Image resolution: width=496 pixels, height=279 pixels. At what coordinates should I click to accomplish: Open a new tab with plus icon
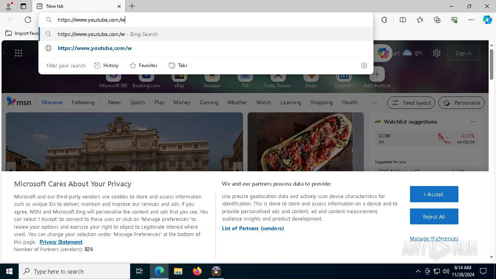point(132,6)
